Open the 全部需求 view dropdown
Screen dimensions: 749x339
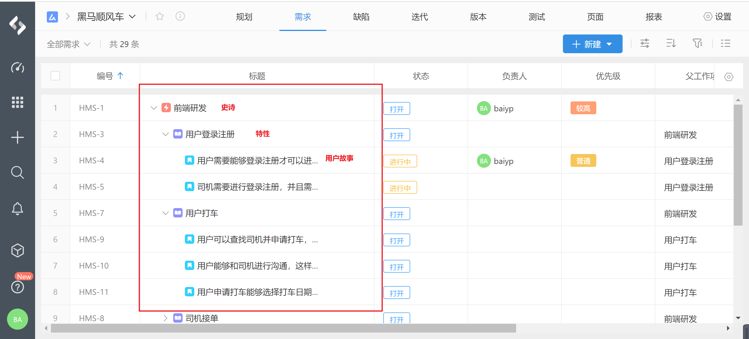pyautogui.click(x=69, y=44)
